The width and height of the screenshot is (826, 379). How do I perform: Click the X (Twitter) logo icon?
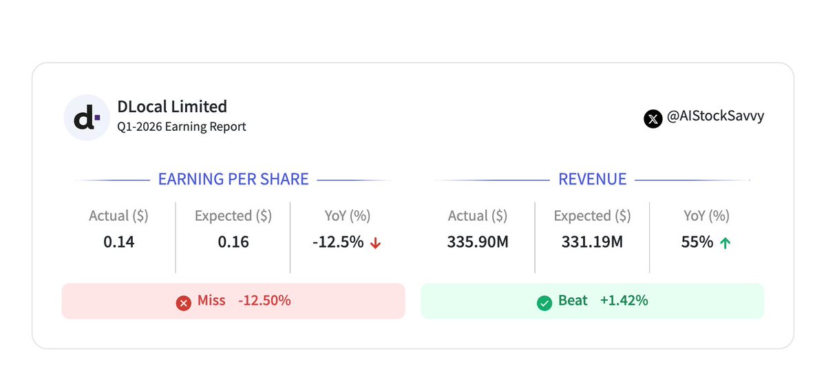tap(653, 118)
